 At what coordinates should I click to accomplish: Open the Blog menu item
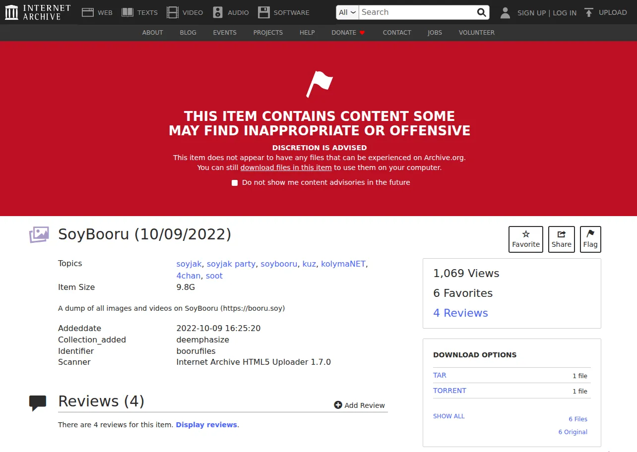[188, 33]
